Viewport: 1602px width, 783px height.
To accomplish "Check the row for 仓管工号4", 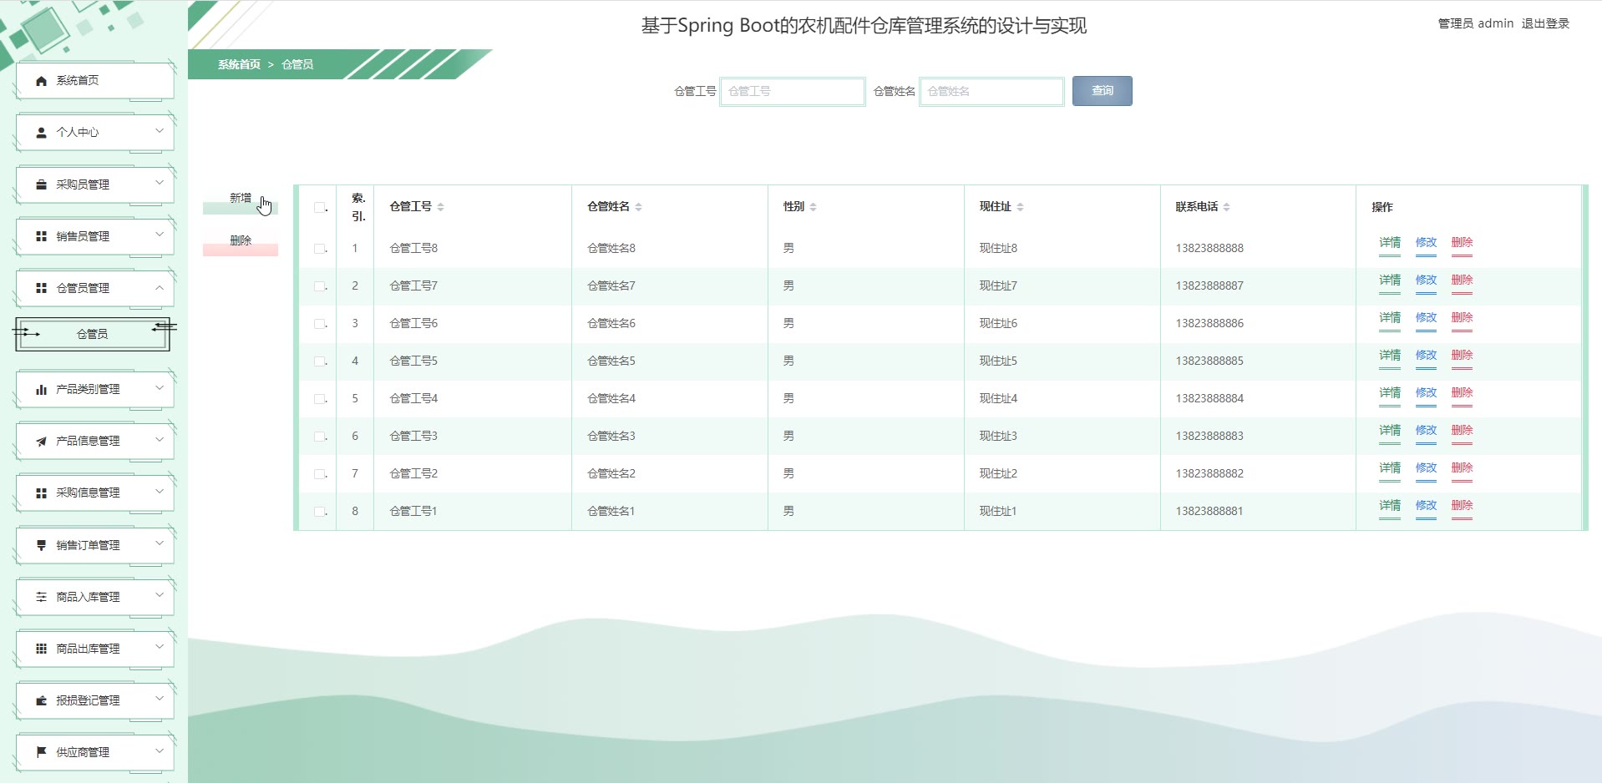I will tap(319, 399).
